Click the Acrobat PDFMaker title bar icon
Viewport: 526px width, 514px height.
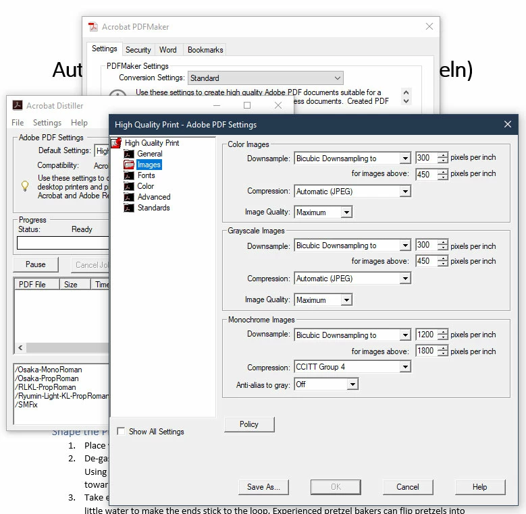point(93,27)
